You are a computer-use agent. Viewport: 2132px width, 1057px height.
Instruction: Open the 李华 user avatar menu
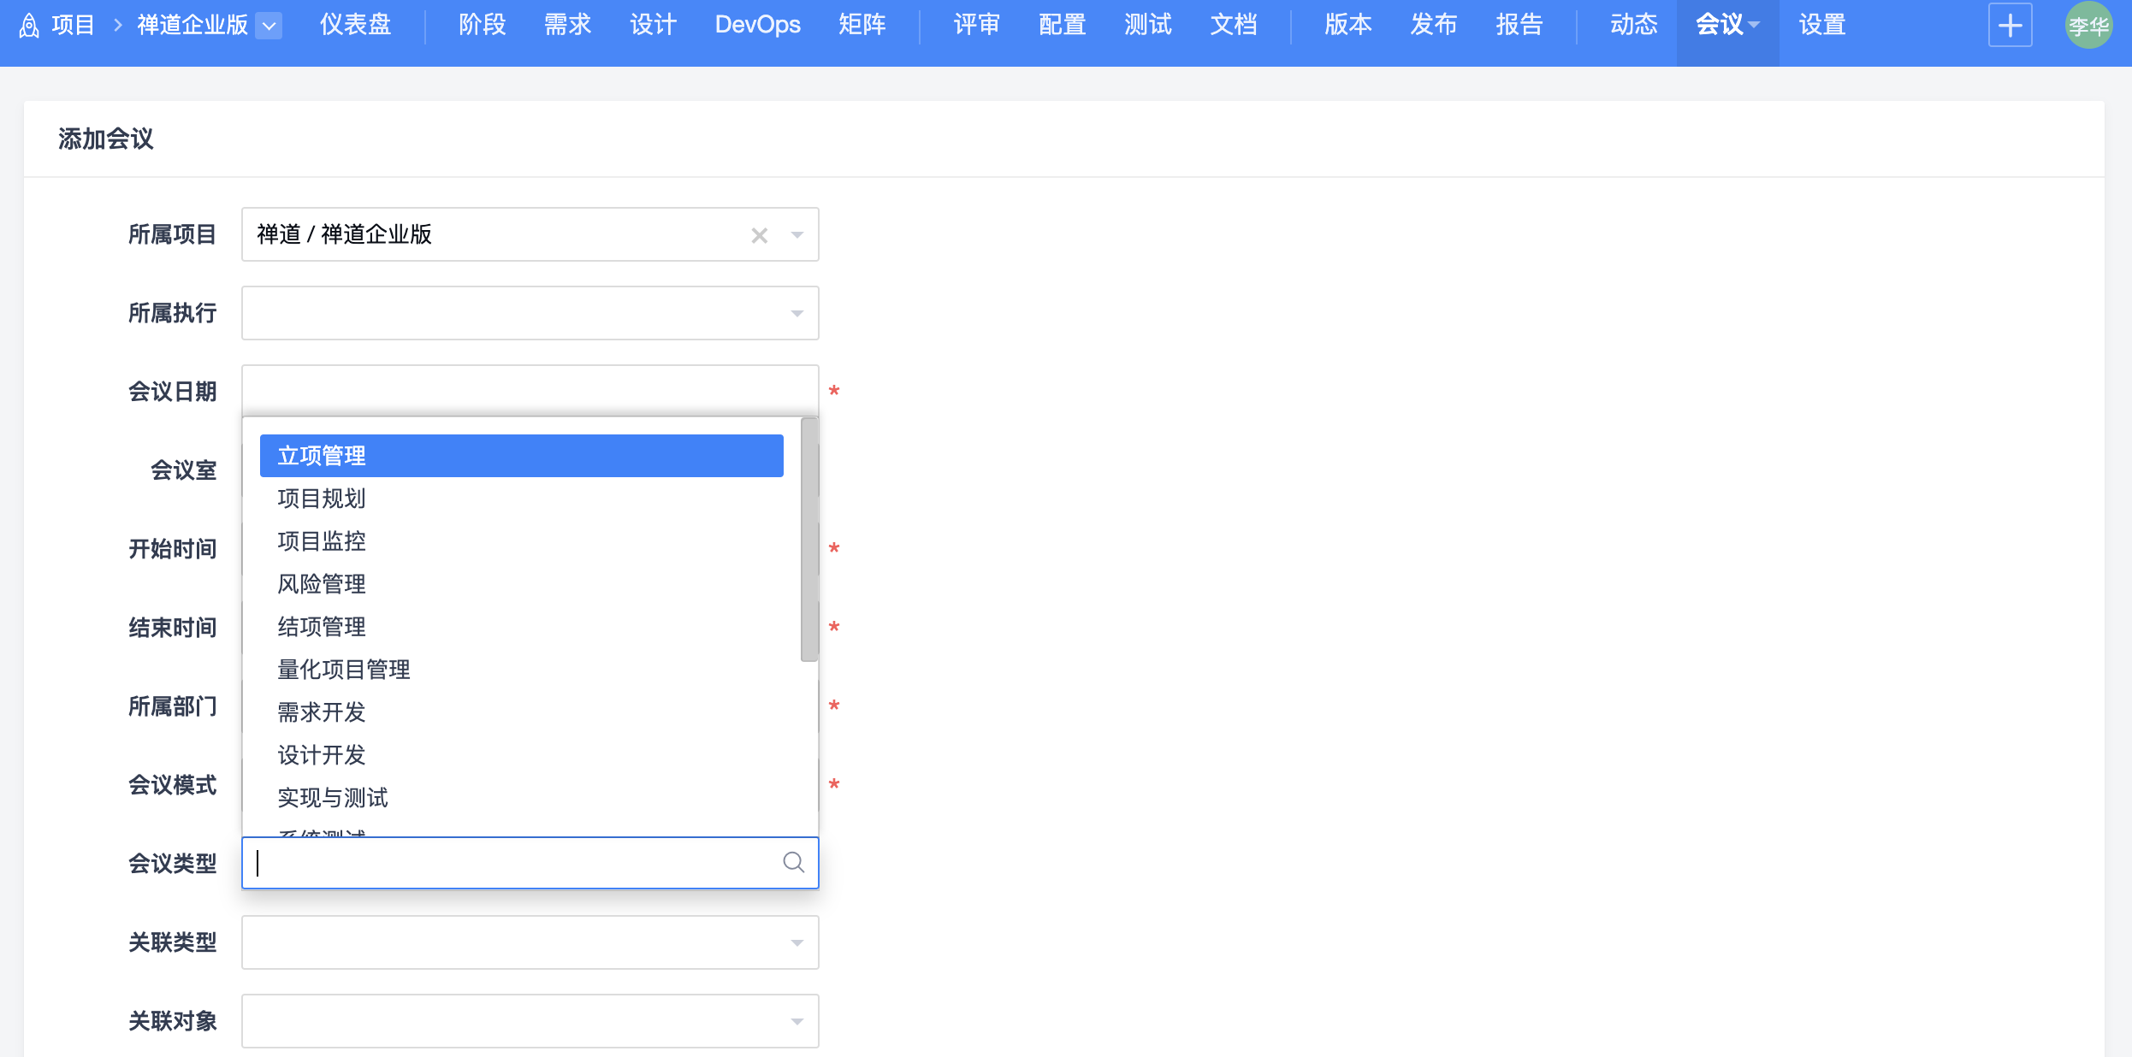point(2088,26)
